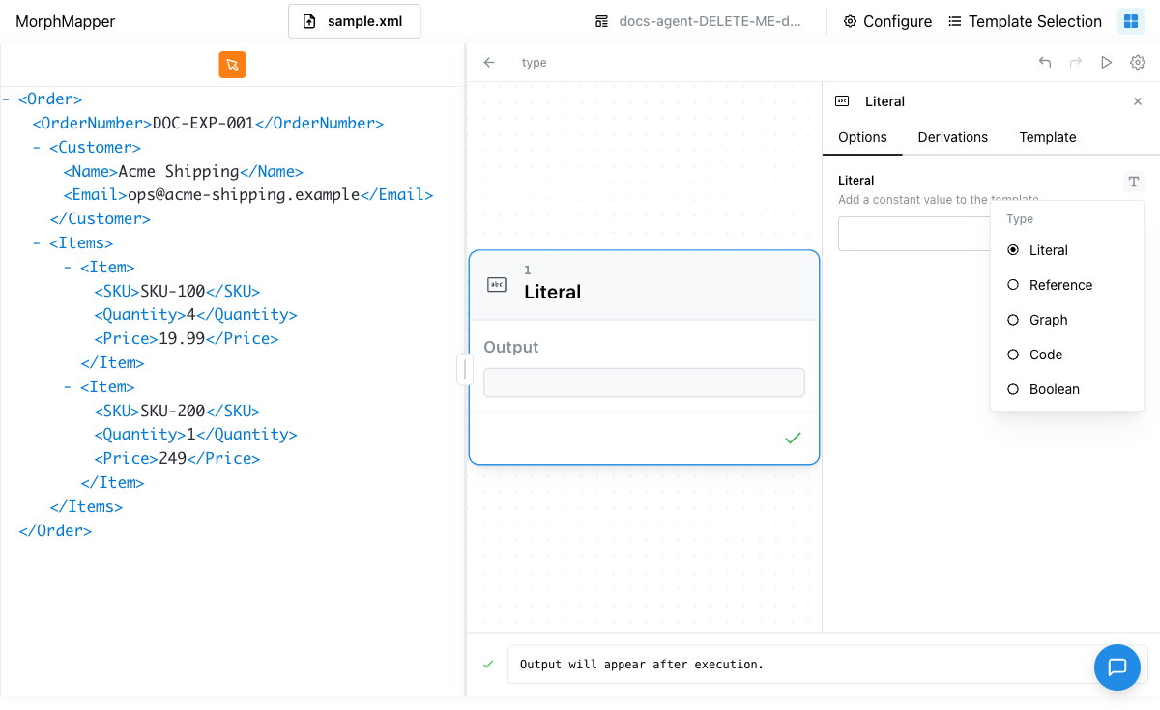Collapse the Items XML node
Screen dimensions: 1160x710
coord(38,243)
